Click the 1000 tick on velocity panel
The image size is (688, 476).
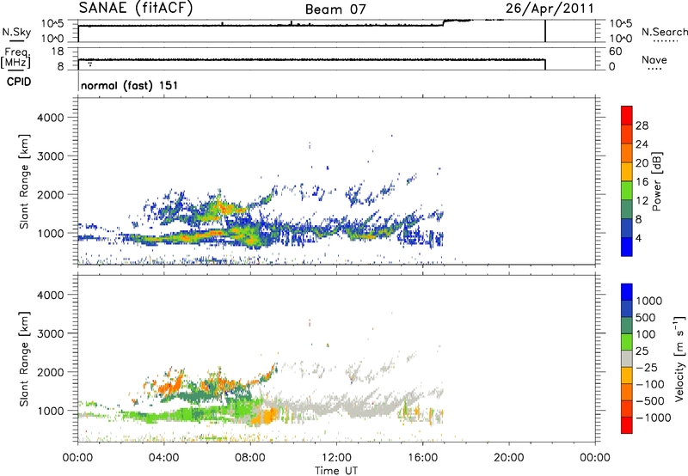click(50, 410)
